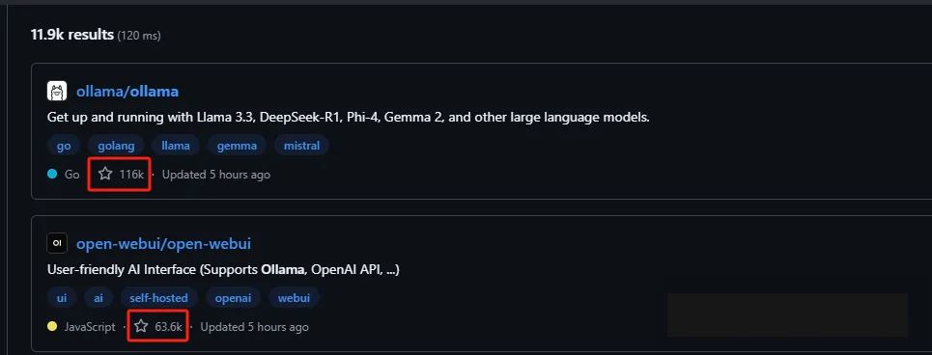
Task: Click the 116k stargazers count
Action: (x=131, y=175)
